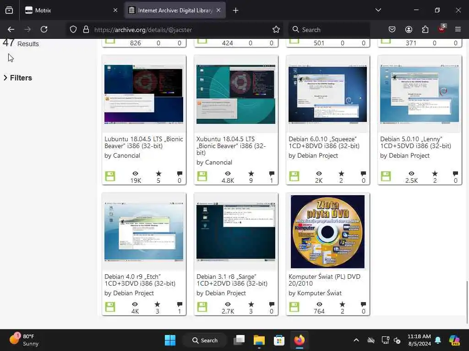This screenshot has height=351, width=469.
Task: Open the Debian 3.1 r8 Sarge thumbnail
Action: (x=236, y=232)
